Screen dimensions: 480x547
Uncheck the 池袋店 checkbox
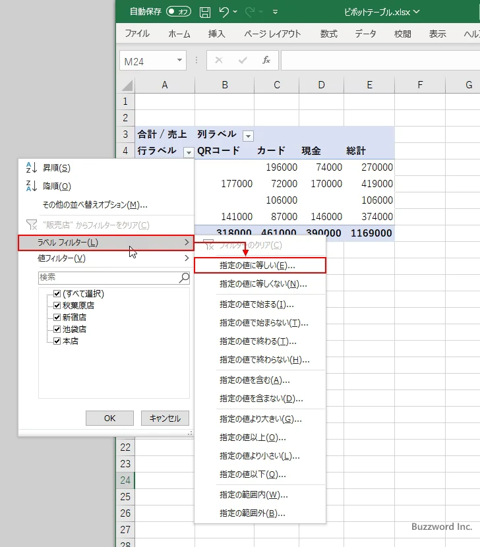pos(57,329)
